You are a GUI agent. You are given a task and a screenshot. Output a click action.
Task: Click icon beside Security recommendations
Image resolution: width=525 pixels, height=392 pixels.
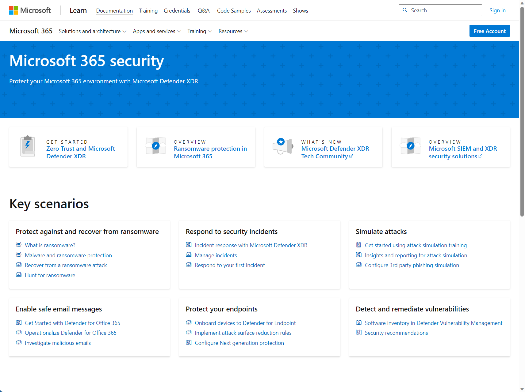coord(358,332)
